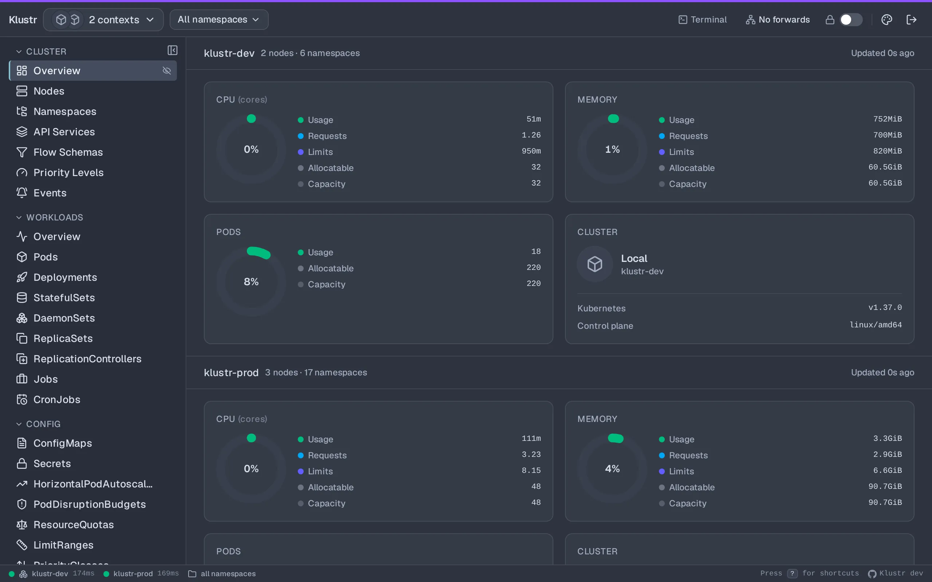Click the Deployments rocket icon
This screenshot has width=932, height=582.
[x=22, y=277]
